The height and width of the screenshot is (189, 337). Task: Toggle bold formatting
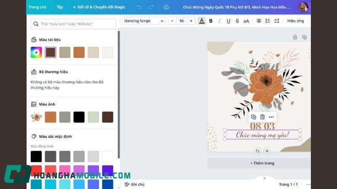(x=211, y=21)
